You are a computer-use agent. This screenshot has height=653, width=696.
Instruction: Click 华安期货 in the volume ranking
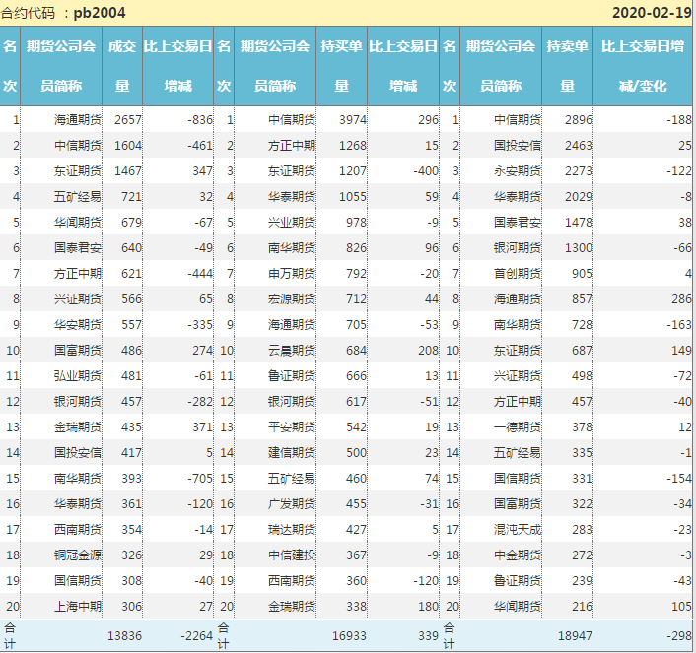(x=78, y=325)
